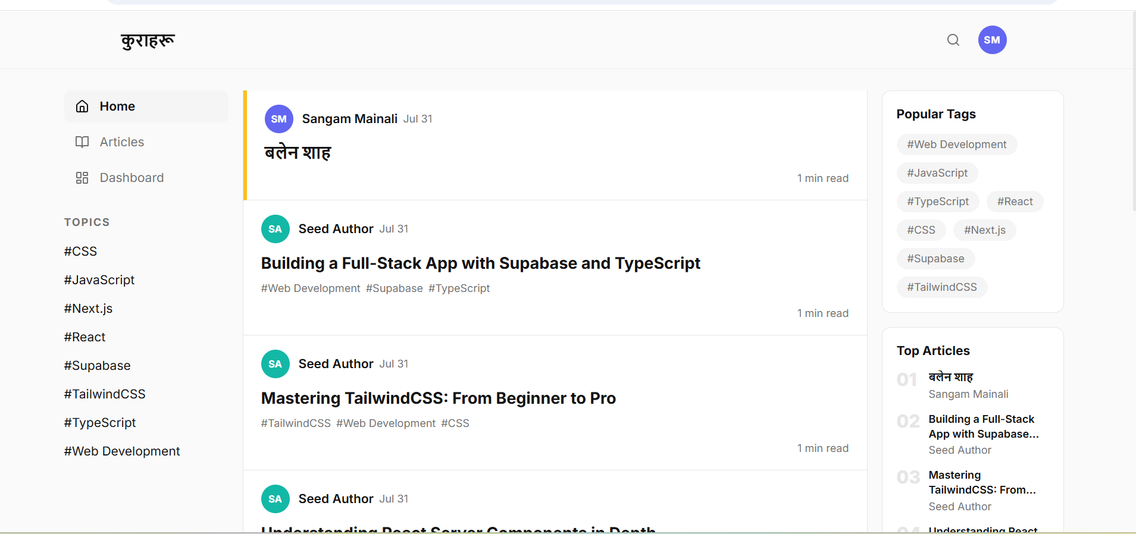Select #Next.js chip in Popular Tags
Viewport: 1136px width, 534px height.
[x=985, y=230]
